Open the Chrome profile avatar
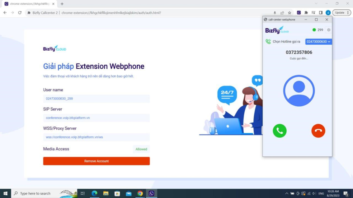This screenshot has width=353, height=198. tap(328, 13)
